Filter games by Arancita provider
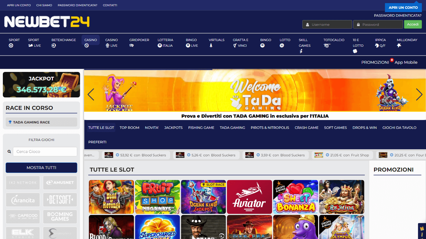426x239 pixels. 23,200
